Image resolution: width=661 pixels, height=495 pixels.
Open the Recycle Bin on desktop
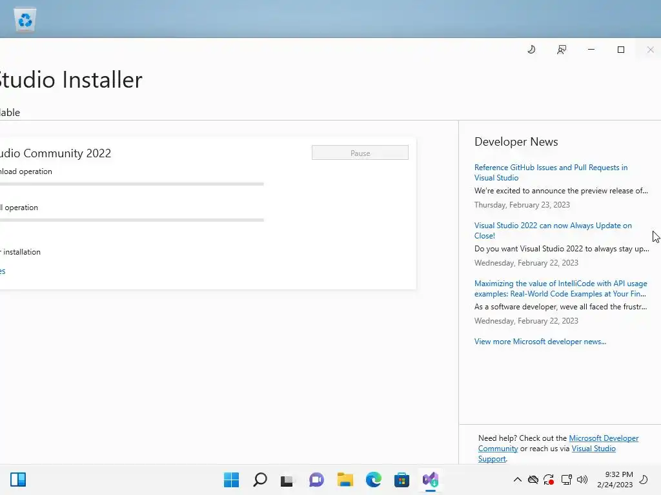25,20
